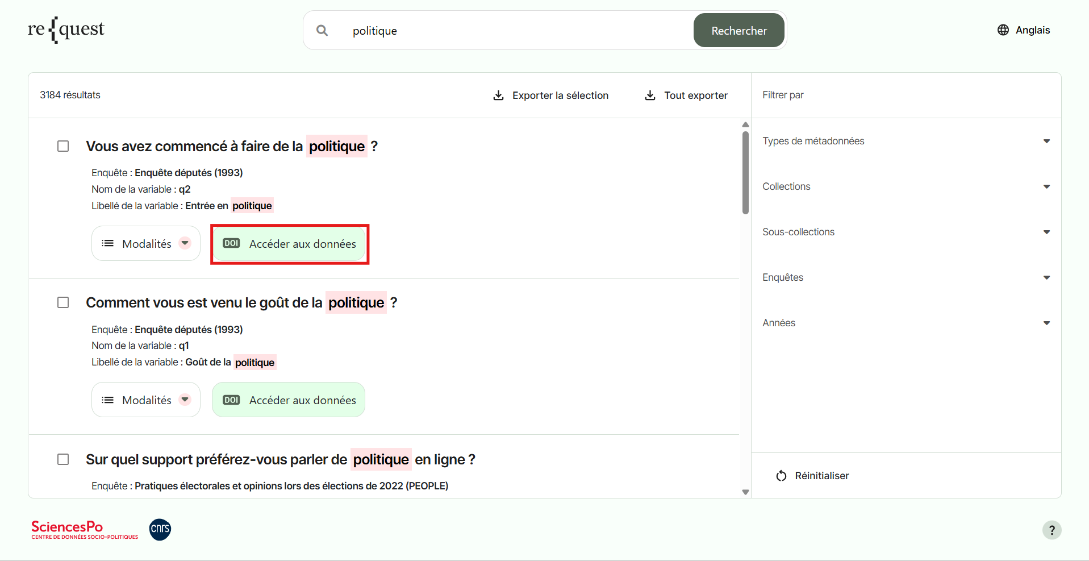The height and width of the screenshot is (561, 1089).
Task: Click the re{quest logo
Action: coord(66,30)
